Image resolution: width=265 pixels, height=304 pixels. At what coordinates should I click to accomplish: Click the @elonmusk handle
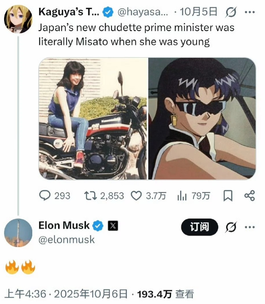pyautogui.click(x=66, y=240)
